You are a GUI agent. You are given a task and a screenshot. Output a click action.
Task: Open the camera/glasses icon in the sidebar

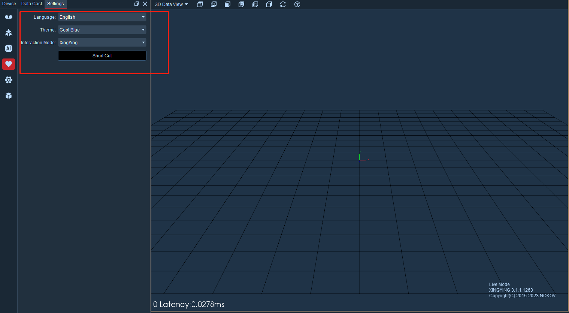9,17
